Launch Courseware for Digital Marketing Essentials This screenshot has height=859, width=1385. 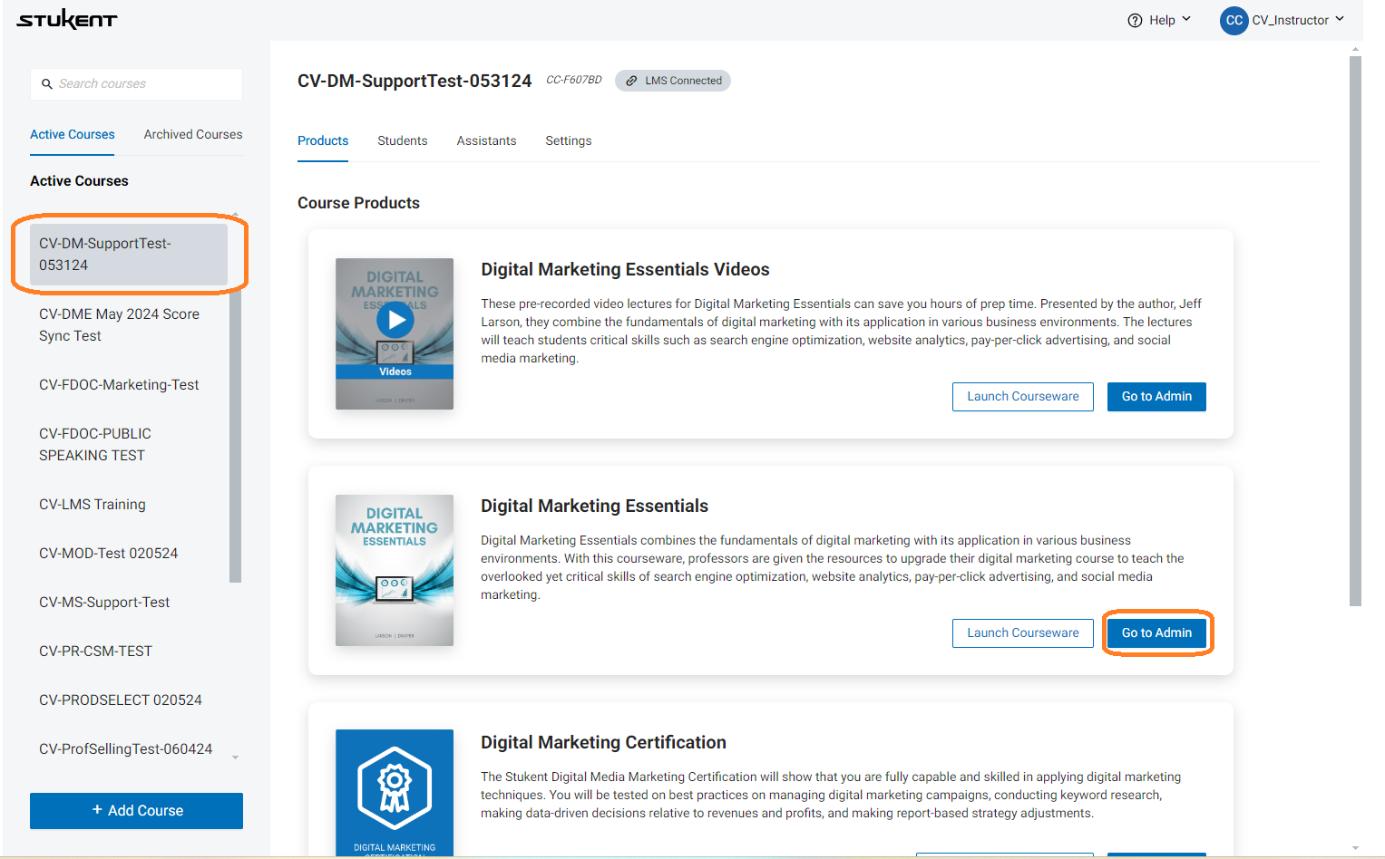pos(1023,633)
